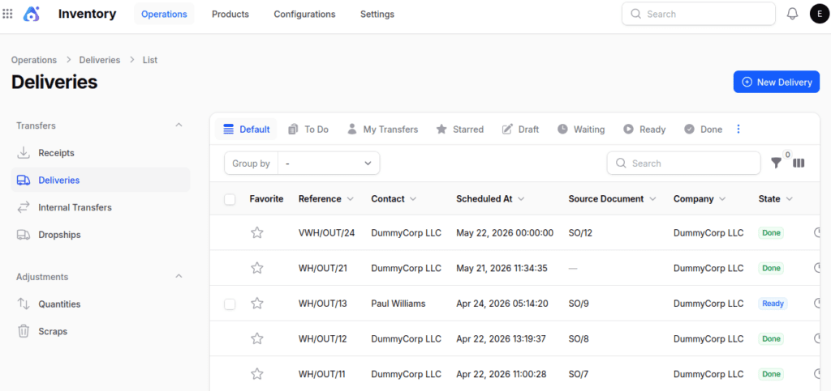Click the Done badge on WH/OUT/21 row

pyautogui.click(x=771, y=268)
